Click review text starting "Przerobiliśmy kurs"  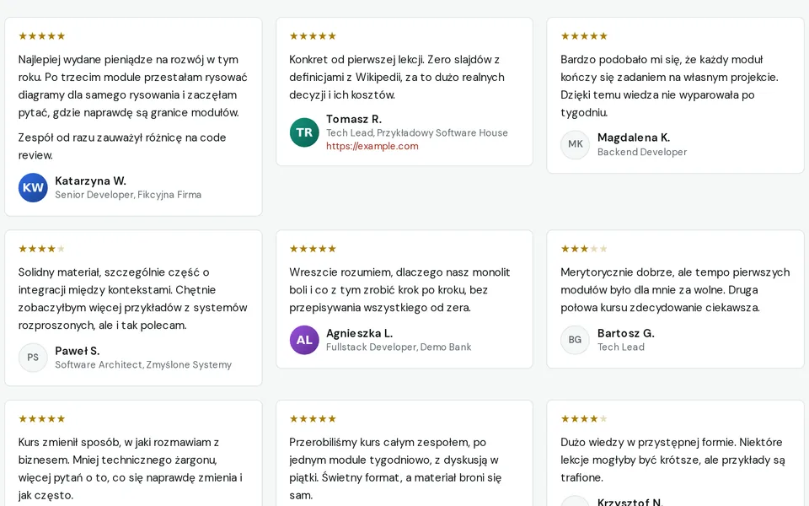point(395,468)
